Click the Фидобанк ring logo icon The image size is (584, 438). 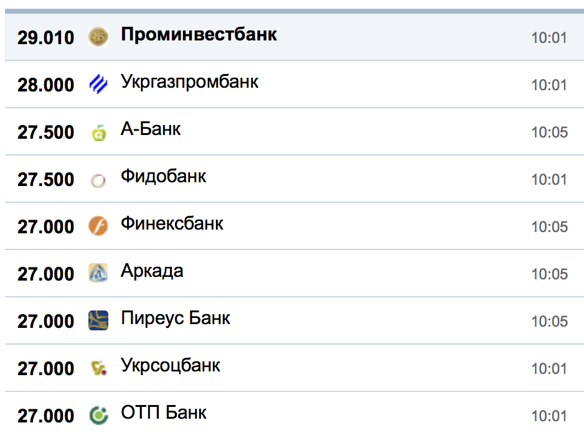[98, 180]
